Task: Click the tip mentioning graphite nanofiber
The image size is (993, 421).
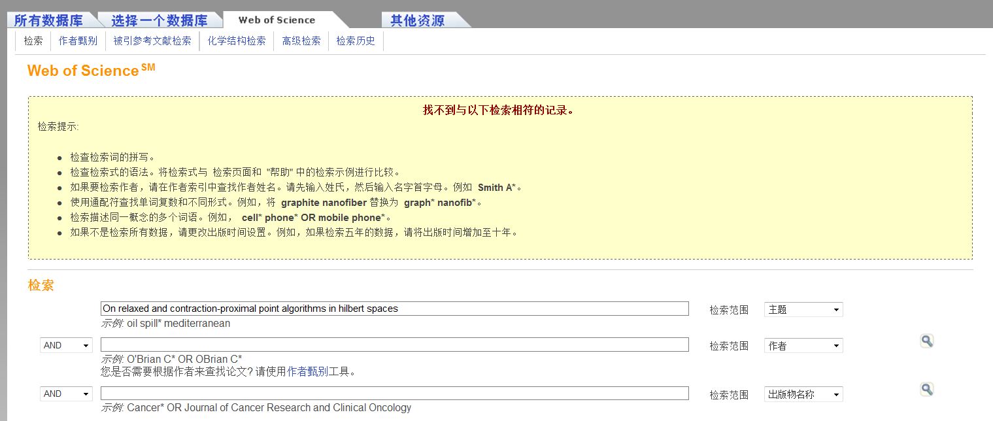Action: [277, 203]
